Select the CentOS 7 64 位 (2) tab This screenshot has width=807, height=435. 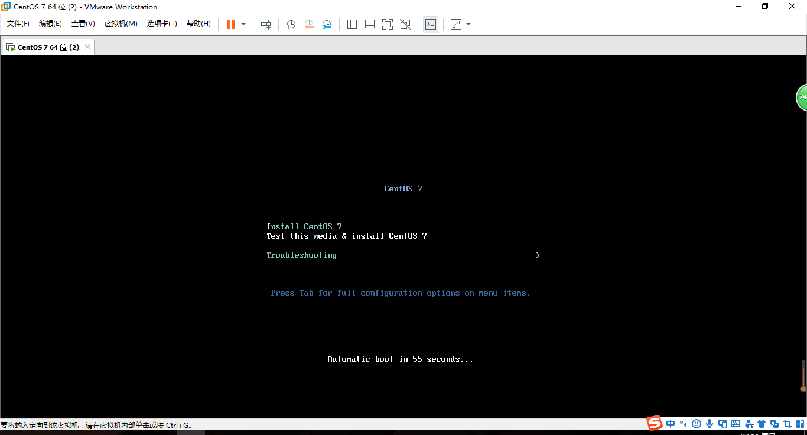pyautogui.click(x=47, y=47)
